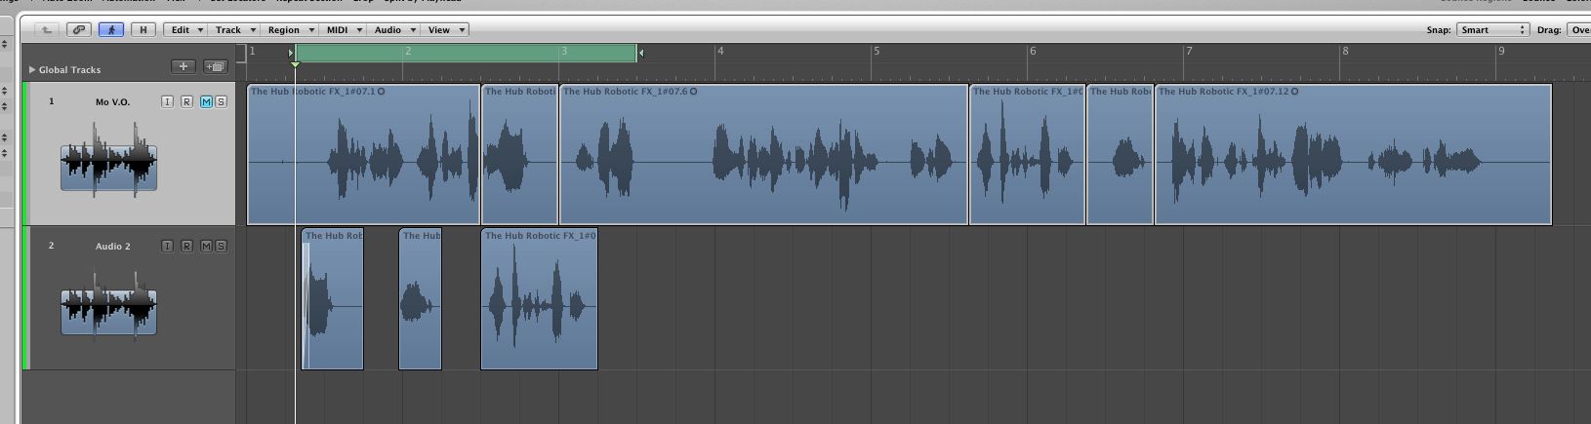Solo the Mo V.O. track
Viewport: 1591px width, 424px height.
[221, 101]
